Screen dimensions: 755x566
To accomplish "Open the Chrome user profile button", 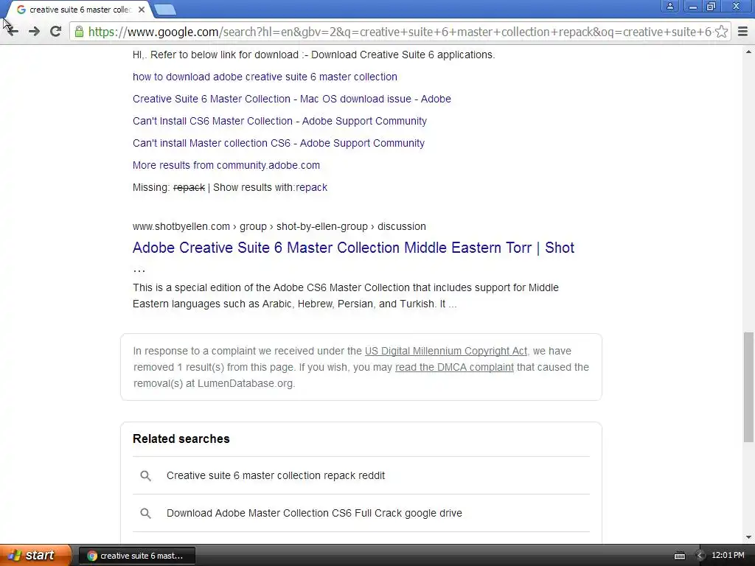I will [669, 6].
